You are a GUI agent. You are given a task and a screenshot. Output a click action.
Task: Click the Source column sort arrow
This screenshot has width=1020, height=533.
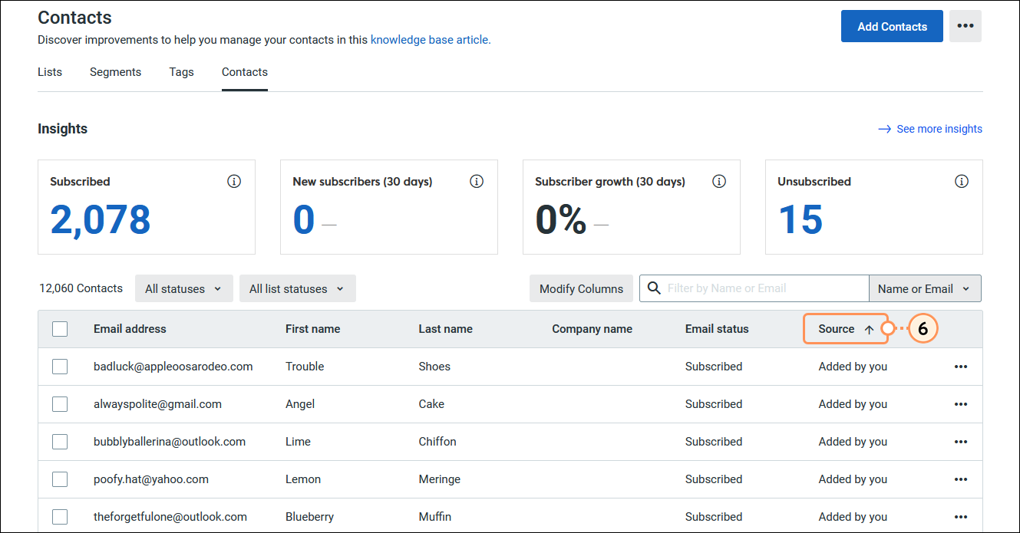point(869,329)
